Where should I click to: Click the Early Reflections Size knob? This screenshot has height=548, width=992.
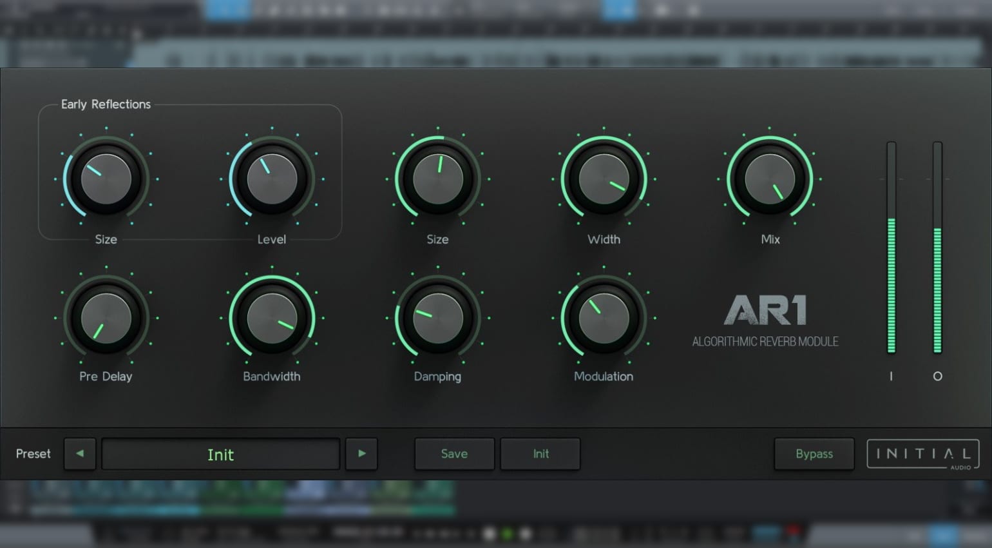click(x=106, y=179)
